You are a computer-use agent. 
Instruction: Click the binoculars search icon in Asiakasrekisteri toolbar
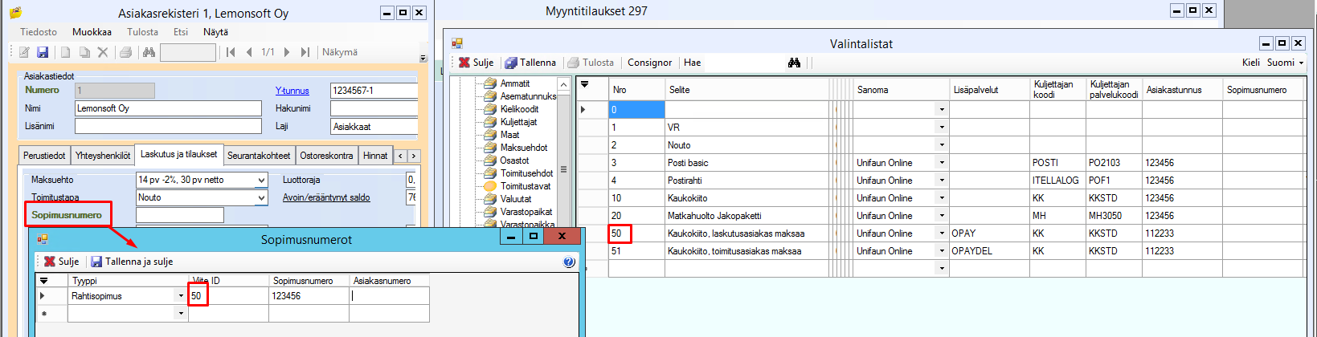[149, 52]
